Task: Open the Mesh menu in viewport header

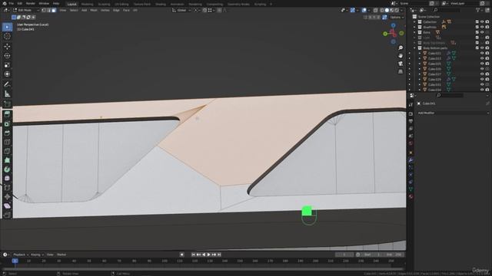Action: (x=94, y=10)
